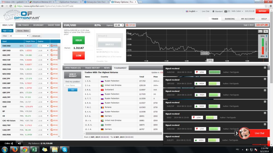273x153 pixels.
Task: Click the browser reload button
Action: tap(11, 6)
